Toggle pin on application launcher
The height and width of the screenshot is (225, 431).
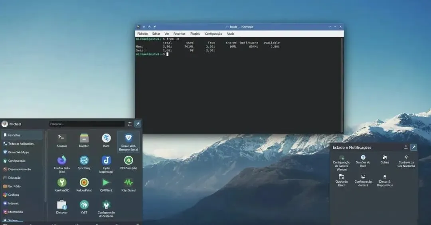[138, 124]
